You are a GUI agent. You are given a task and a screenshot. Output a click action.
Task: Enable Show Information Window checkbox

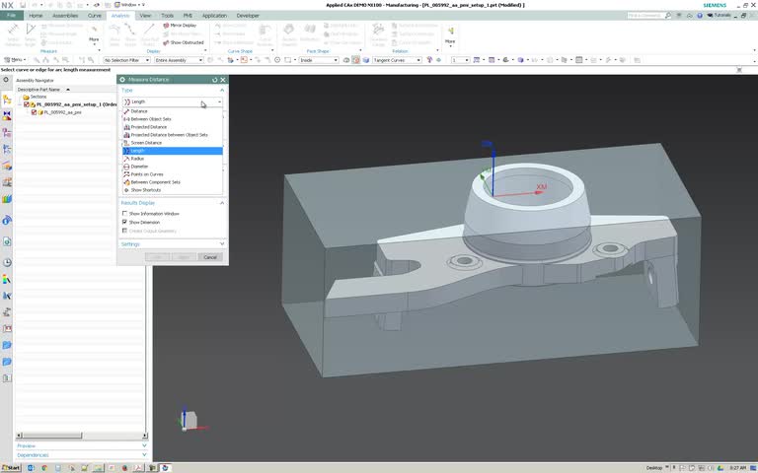[125, 213]
